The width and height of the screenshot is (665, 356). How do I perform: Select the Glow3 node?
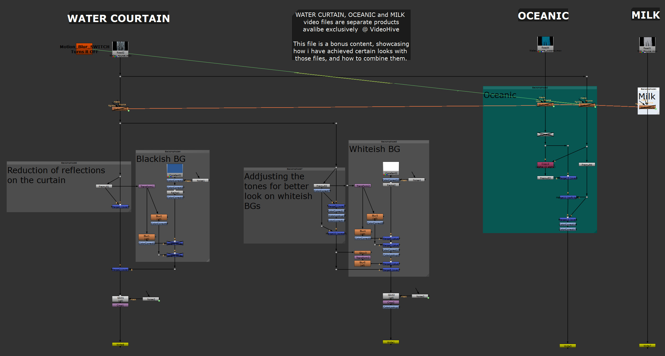(363, 253)
